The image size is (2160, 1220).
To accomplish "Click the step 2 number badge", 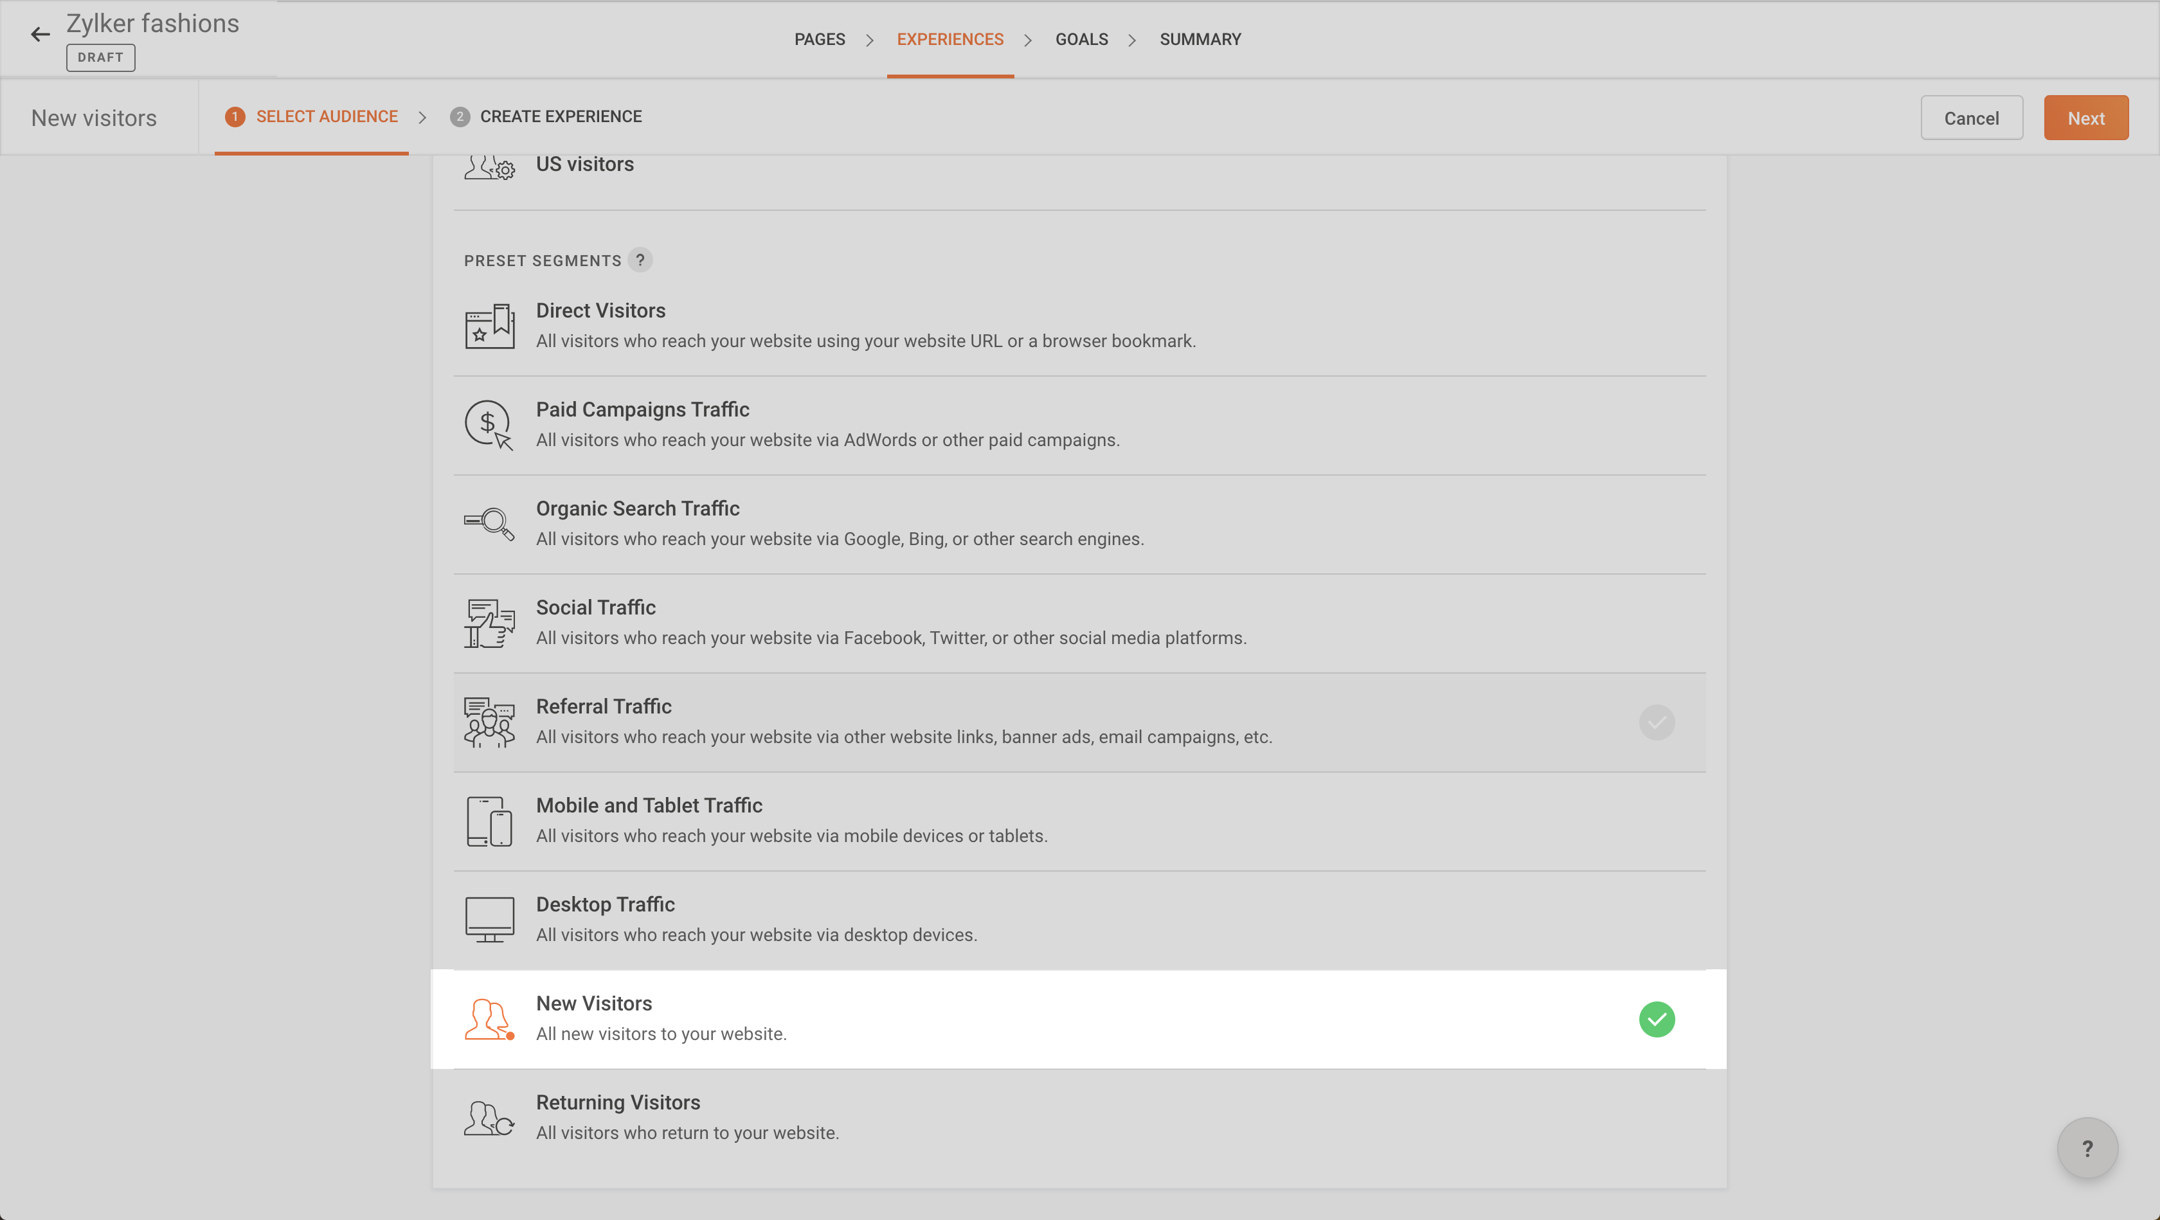I will pyautogui.click(x=460, y=116).
